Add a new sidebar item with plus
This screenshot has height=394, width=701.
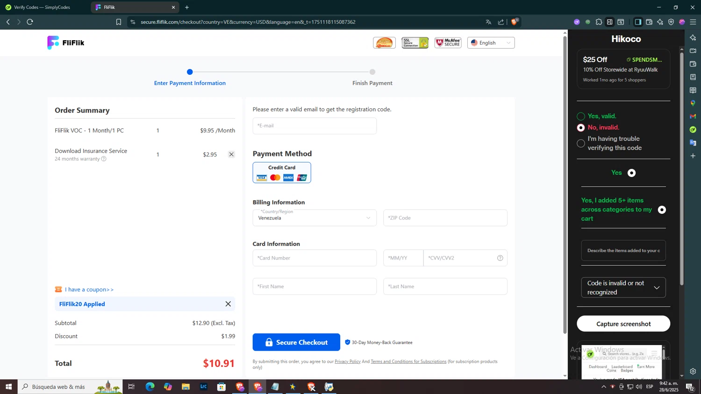693,155
